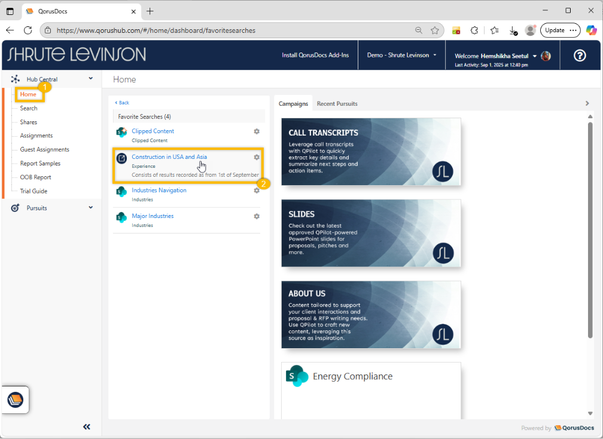Add page to favorites star icon

(x=435, y=30)
